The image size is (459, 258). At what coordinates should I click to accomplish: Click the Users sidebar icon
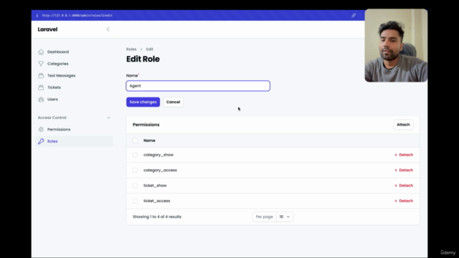(x=41, y=100)
